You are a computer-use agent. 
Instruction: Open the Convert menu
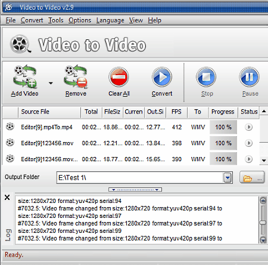point(32,20)
